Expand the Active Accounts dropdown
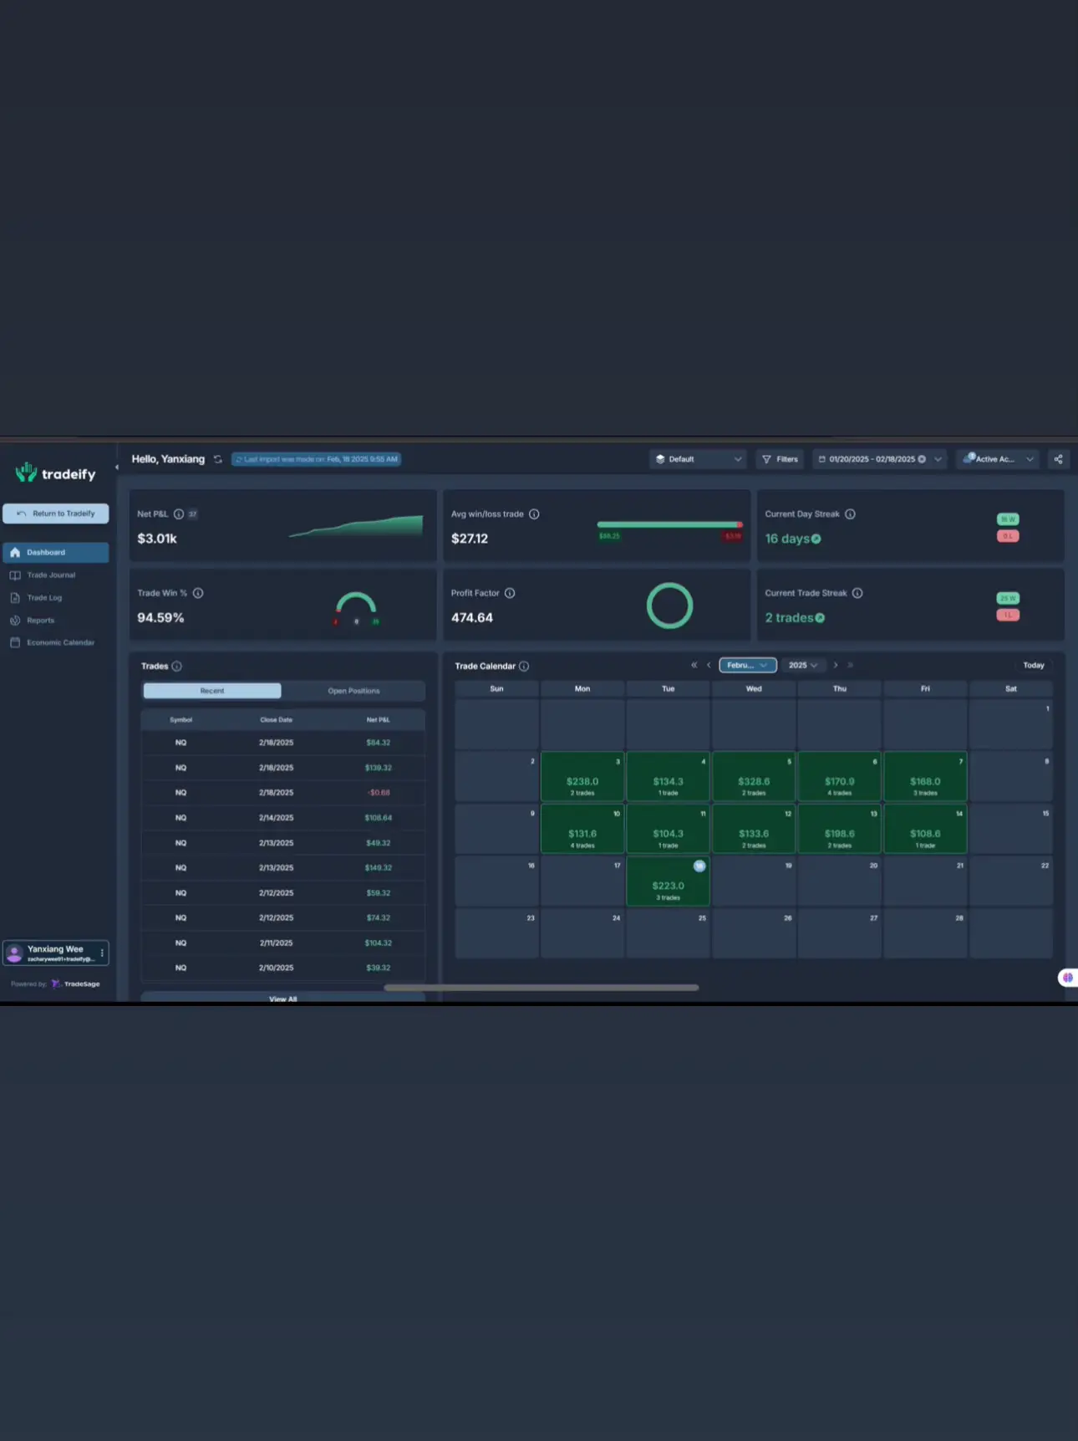 (998, 459)
